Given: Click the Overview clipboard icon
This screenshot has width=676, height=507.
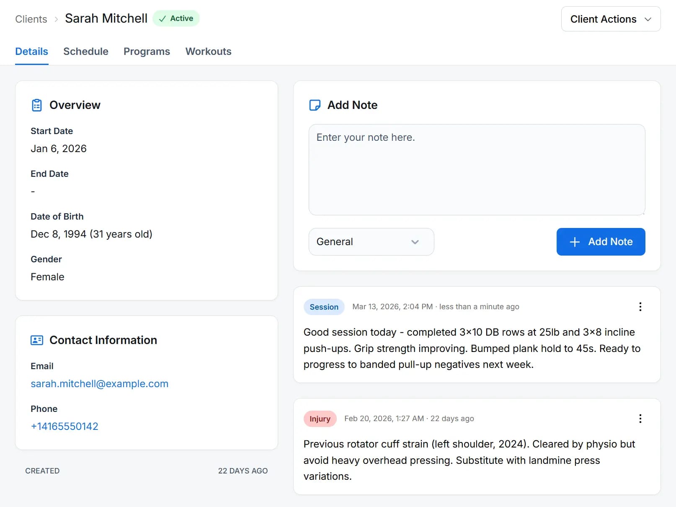Looking at the screenshot, I should (37, 105).
